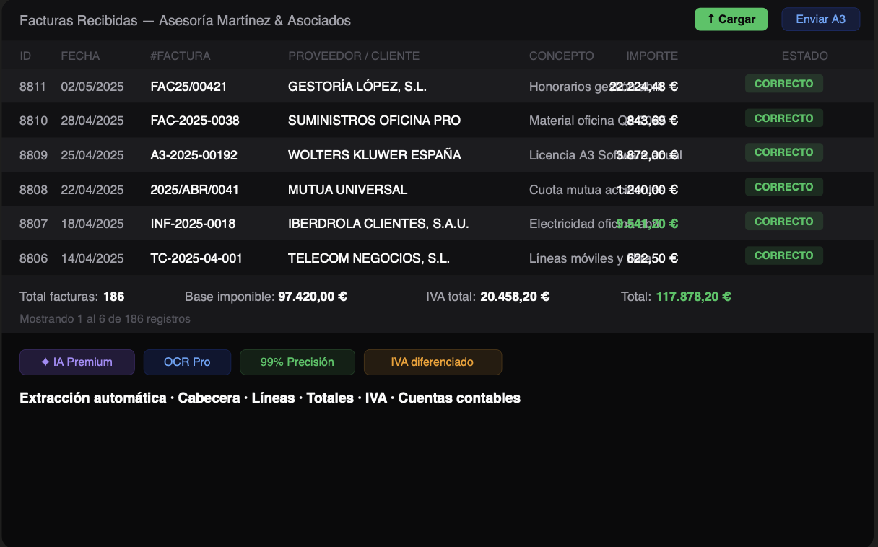This screenshot has width=878, height=547.
Task: Click the Total facturas 186 summary
Action: [72, 297]
